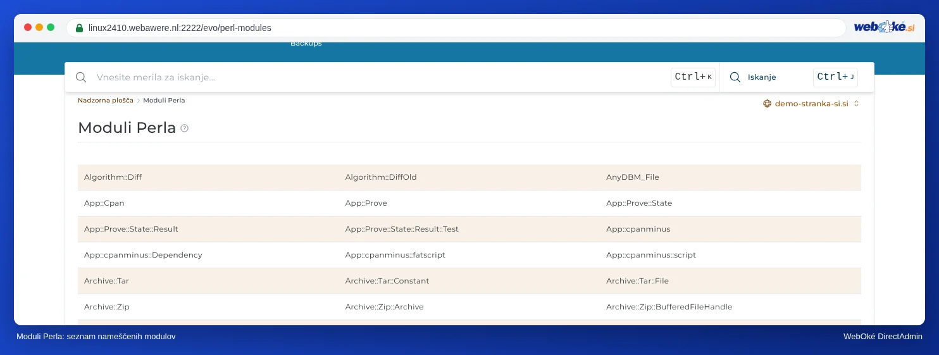Click the magnifier icon in search bar
Image resolution: width=939 pixels, height=355 pixels.
click(81, 77)
